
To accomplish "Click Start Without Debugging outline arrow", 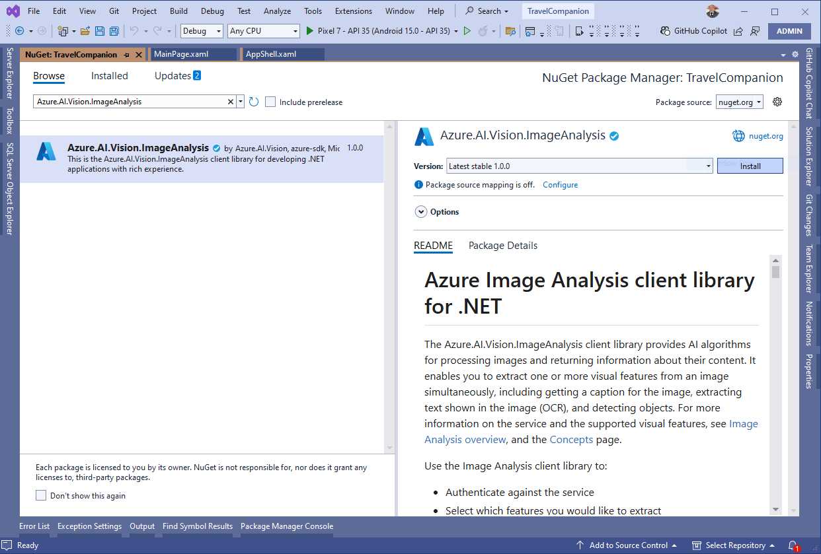I will tap(467, 31).
